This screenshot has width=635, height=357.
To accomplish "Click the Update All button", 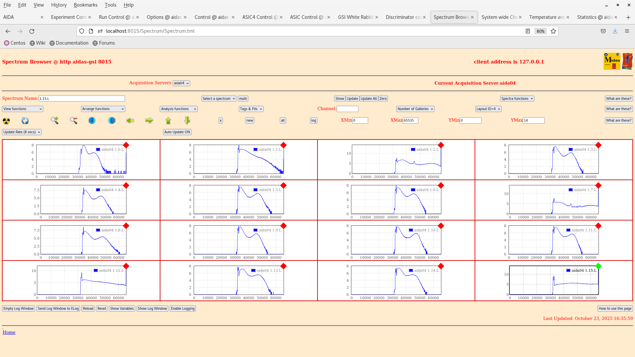I will coord(368,98).
